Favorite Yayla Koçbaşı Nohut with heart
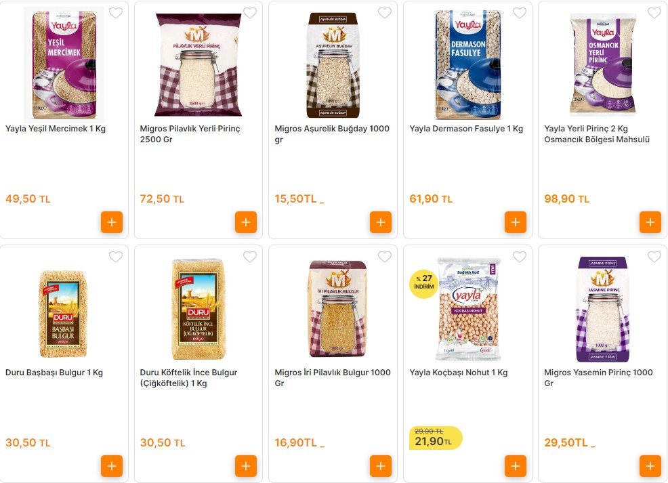This screenshot has width=668, height=483. tap(520, 257)
